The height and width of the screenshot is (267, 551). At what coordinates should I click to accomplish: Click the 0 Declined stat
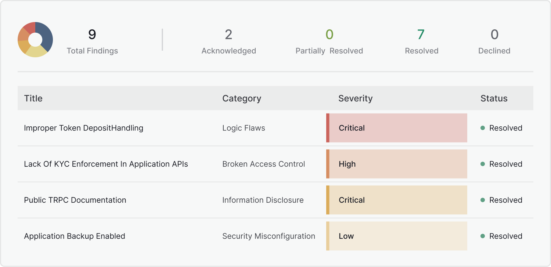click(494, 41)
